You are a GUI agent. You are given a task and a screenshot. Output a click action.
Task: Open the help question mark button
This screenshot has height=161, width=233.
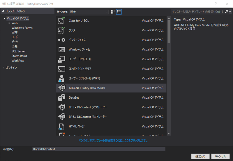[x=216, y=4]
